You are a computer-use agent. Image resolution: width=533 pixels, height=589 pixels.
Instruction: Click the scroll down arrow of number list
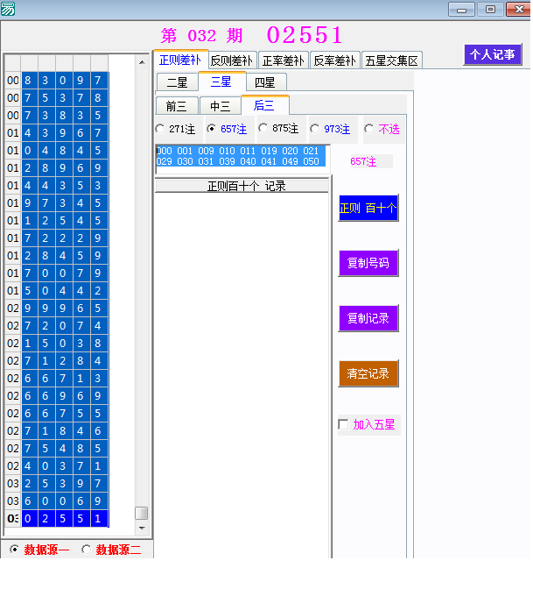(x=142, y=529)
